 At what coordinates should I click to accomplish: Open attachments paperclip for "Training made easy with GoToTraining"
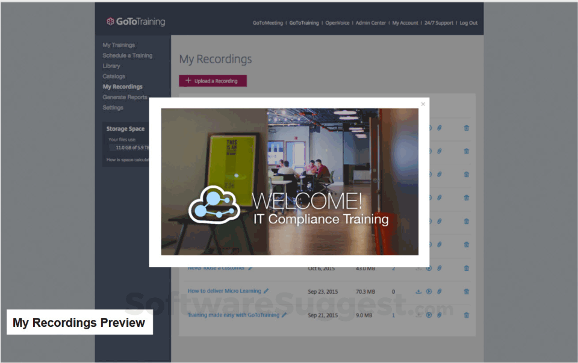(439, 315)
